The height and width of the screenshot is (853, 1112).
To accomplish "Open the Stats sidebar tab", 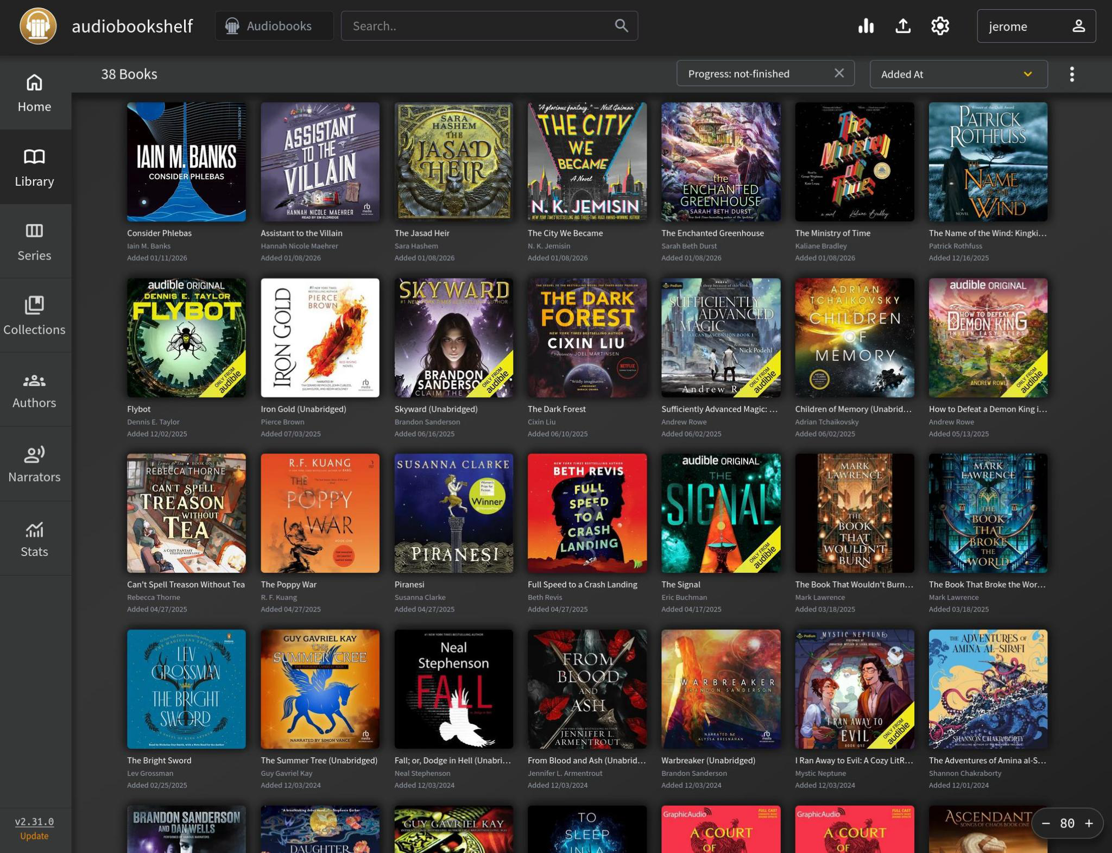I will (x=35, y=539).
